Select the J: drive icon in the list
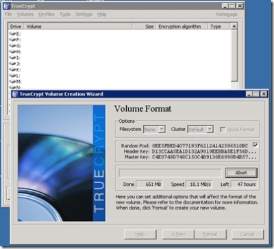This screenshot has height=249, width=274. coord(12,64)
